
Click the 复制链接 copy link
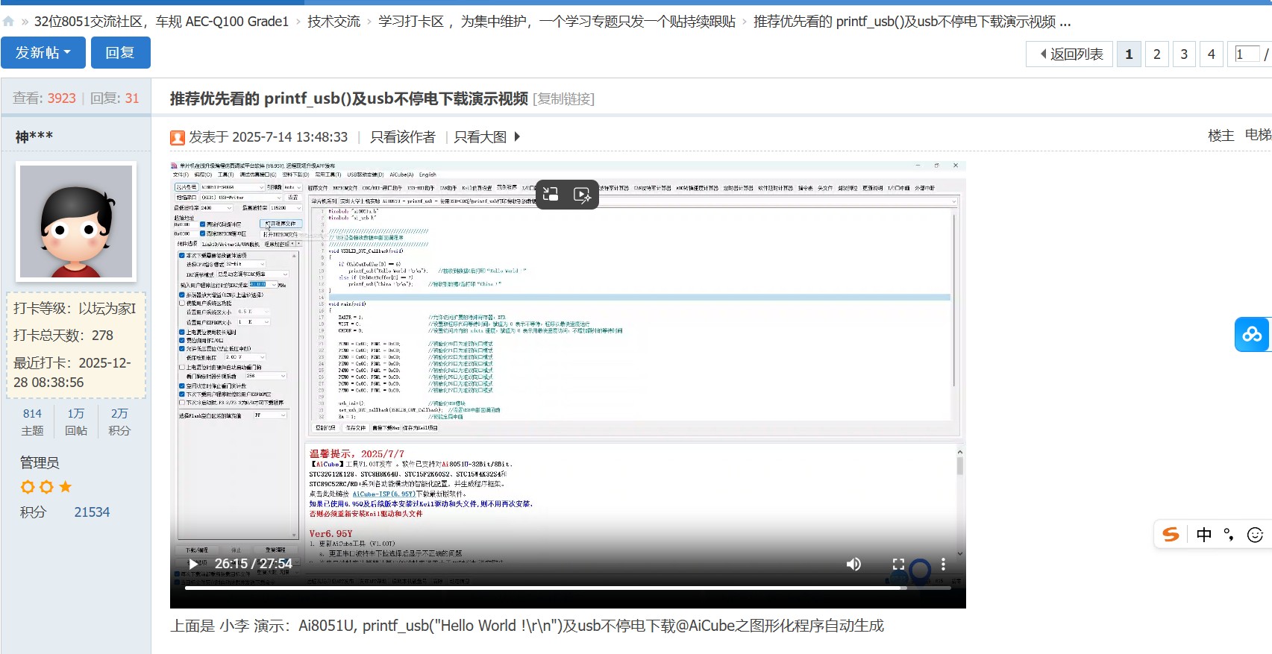(563, 98)
